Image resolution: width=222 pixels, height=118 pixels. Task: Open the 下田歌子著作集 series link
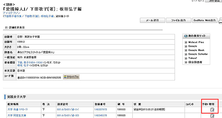[x=12, y=16]
